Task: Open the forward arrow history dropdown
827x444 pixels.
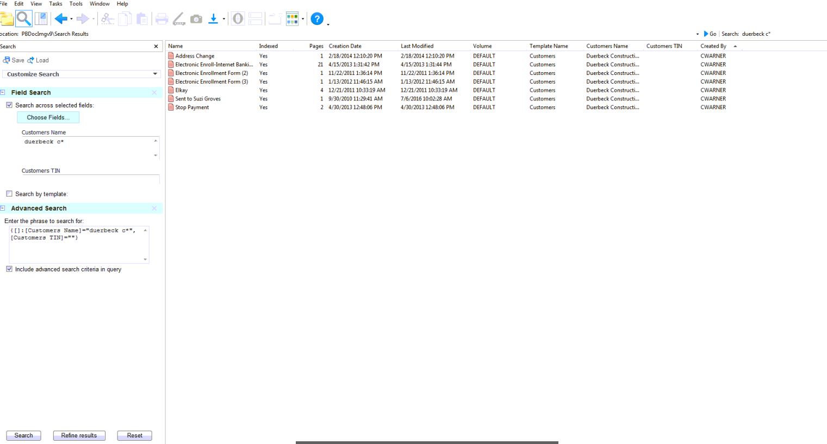Action: point(94,20)
